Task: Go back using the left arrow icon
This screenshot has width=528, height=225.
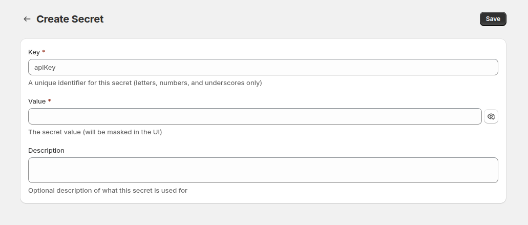Action: point(27,19)
